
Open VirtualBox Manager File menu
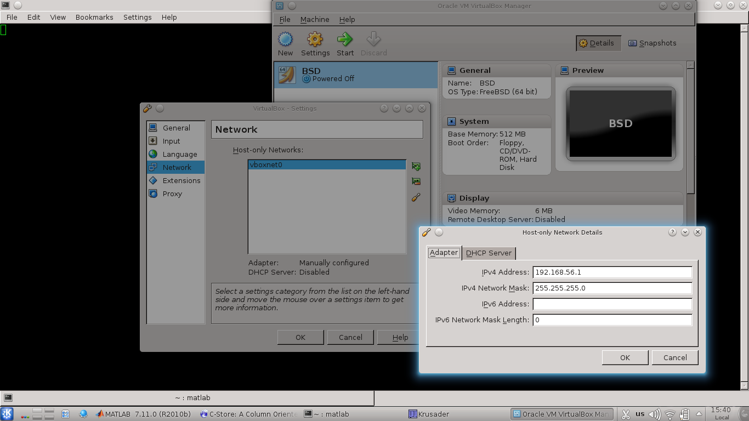[285, 19]
